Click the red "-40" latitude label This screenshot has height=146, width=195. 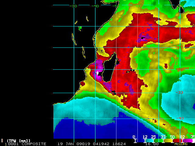point(180,118)
